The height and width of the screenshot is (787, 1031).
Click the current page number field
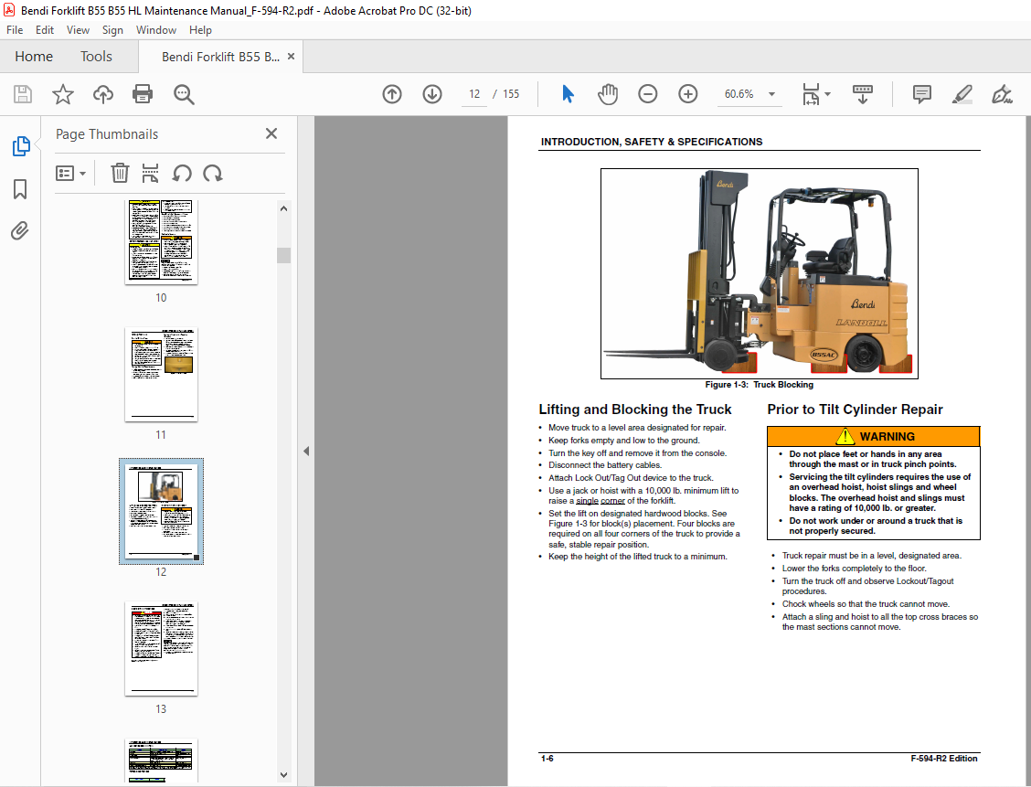(474, 94)
